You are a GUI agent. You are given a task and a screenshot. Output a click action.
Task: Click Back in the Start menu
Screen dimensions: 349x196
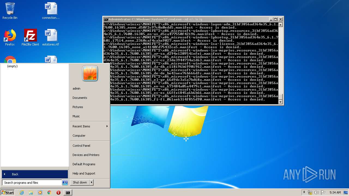(x=35, y=174)
